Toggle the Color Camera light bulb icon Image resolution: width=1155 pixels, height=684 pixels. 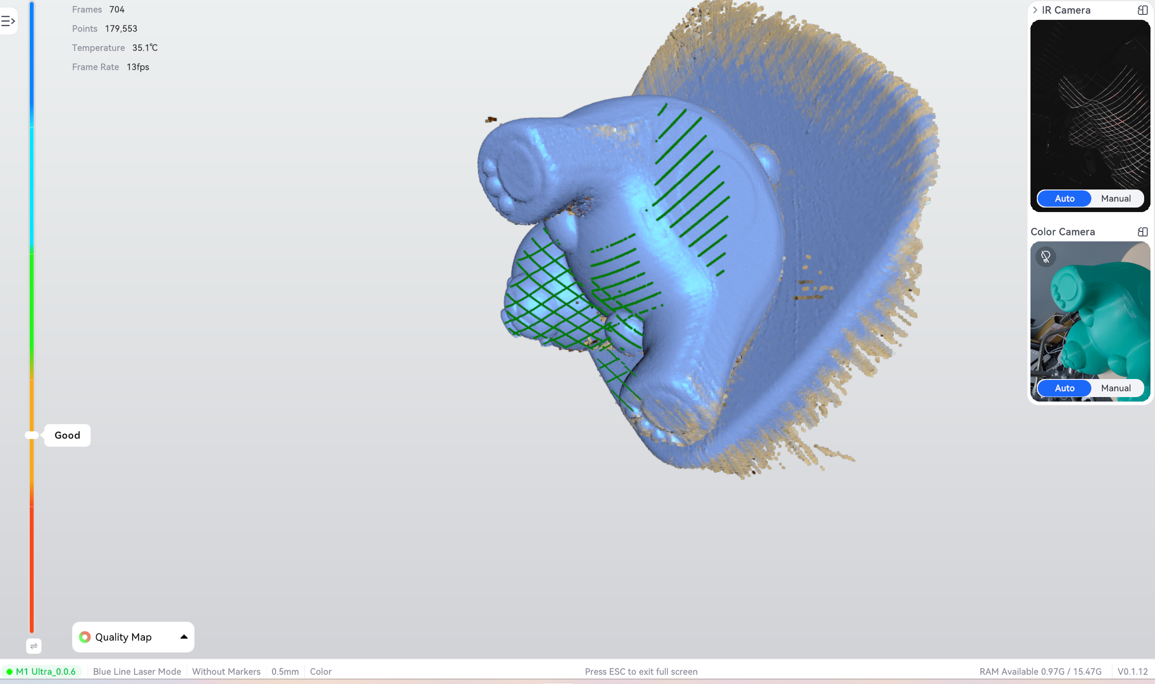[x=1045, y=256]
